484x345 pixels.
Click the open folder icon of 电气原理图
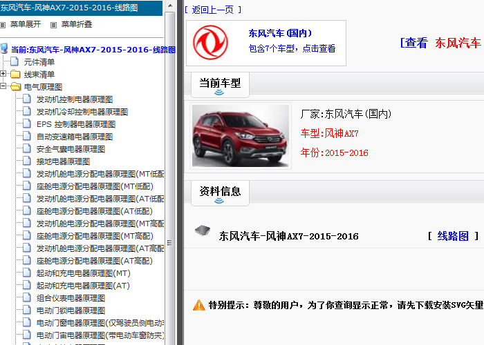click(x=15, y=87)
